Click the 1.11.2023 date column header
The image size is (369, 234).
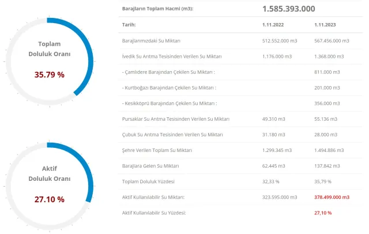click(x=326, y=25)
